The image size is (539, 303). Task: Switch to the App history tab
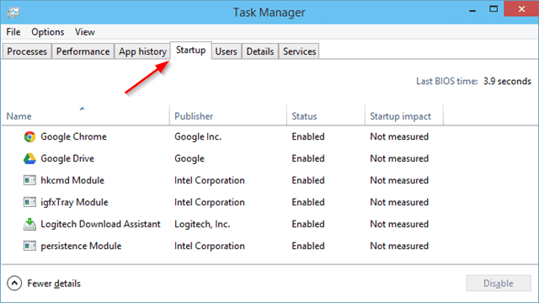(x=142, y=51)
